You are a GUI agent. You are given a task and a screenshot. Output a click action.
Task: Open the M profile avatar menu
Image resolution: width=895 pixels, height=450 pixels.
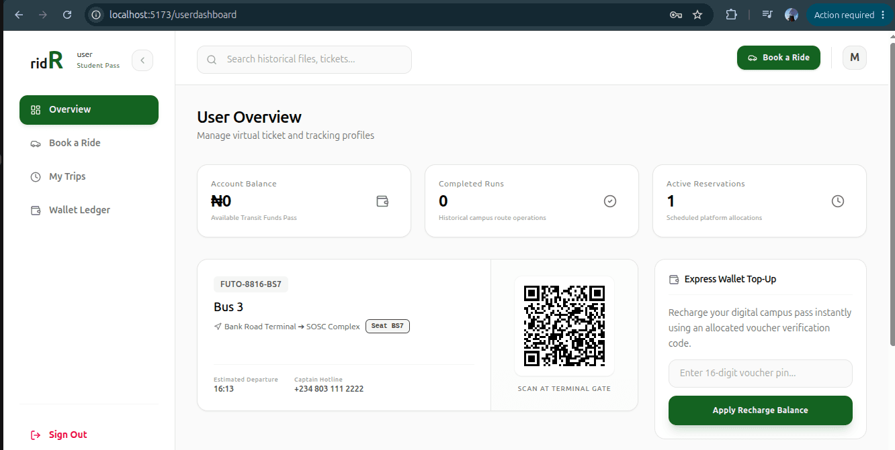click(855, 58)
